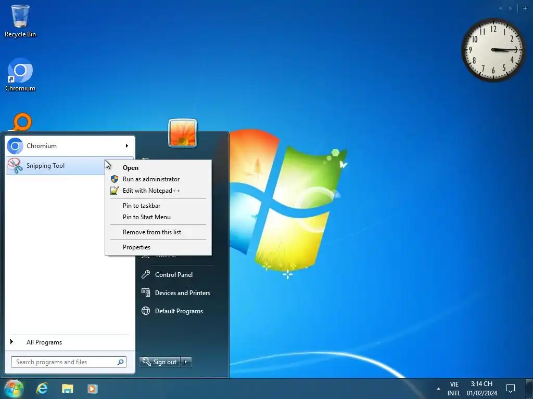Open Control Panel link
The height and width of the screenshot is (399, 533).
coord(174,275)
